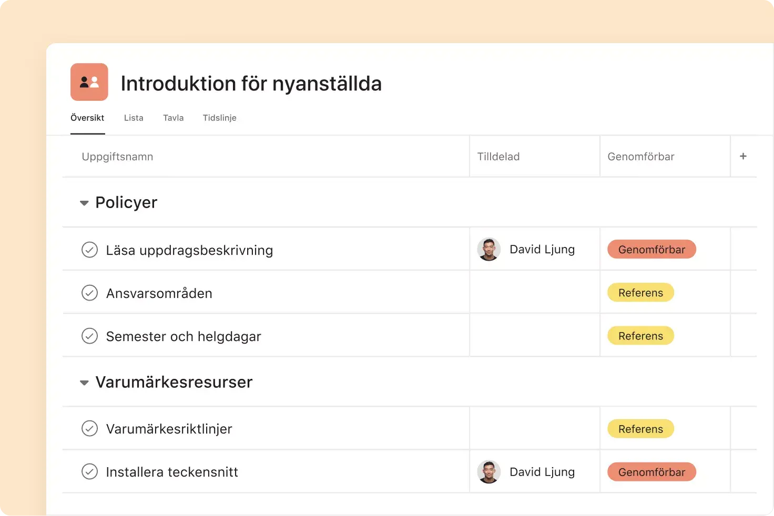Click the Uppgiftsnamn column header

[x=117, y=156]
